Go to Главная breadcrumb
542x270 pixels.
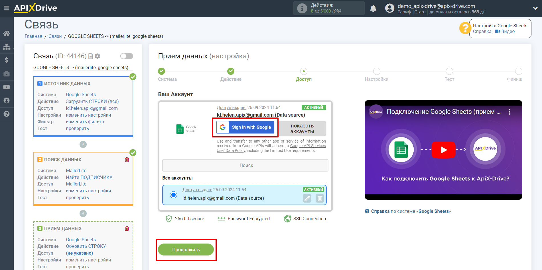pyautogui.click(x=33, y=36)
